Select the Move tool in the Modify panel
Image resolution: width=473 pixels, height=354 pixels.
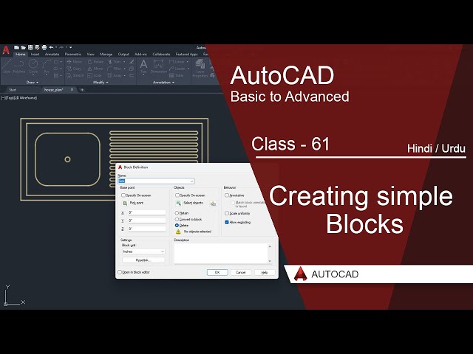click(x=74, y=62)
